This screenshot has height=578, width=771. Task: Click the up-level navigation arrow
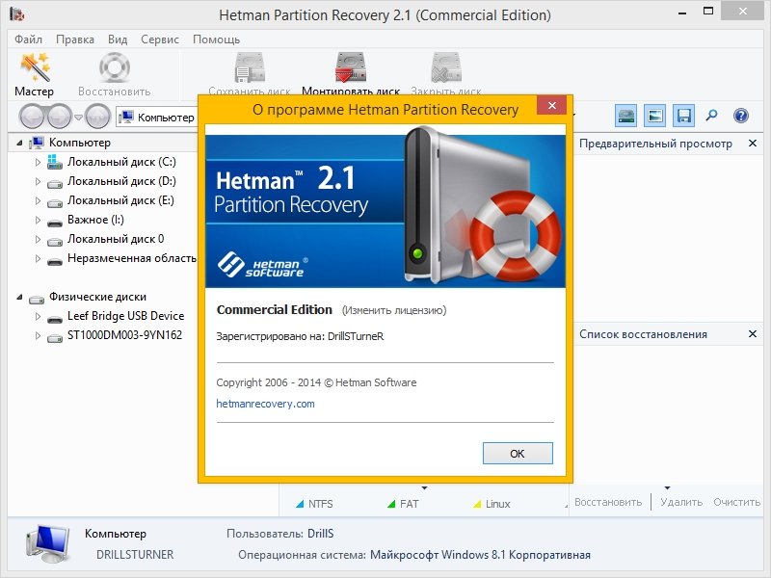click(97, 117)
